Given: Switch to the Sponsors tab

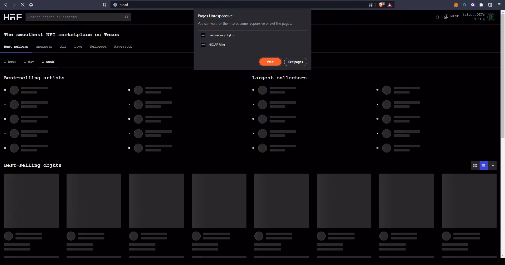Looking at the screenshot, I should [x=44, y=47].
